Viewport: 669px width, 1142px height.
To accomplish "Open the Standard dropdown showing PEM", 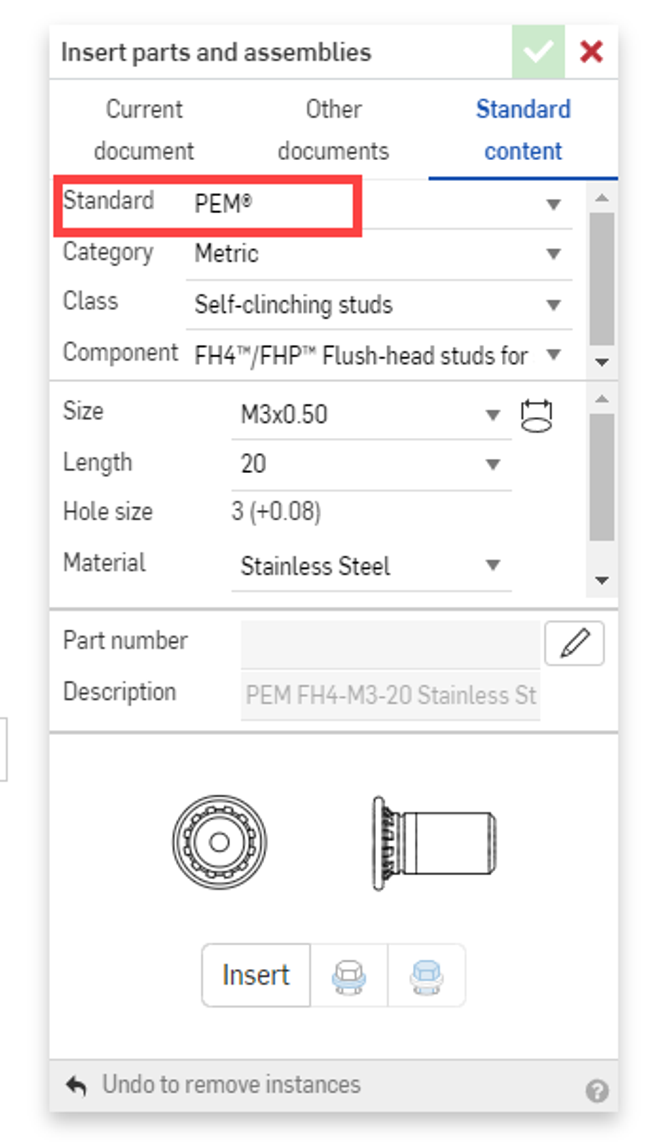I will (x=553, y=205).
